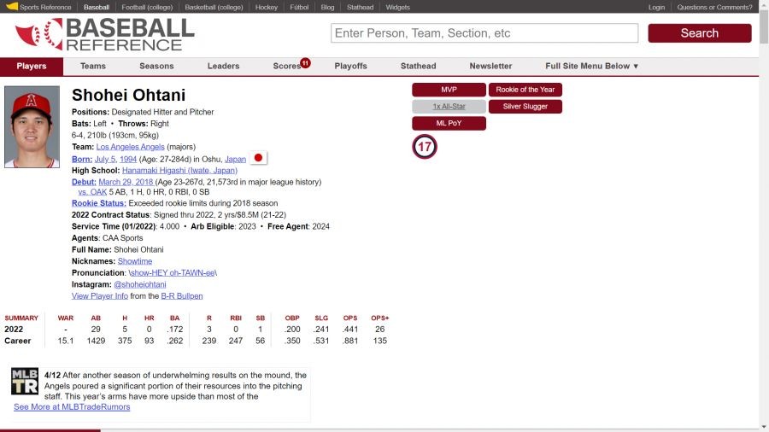Viewport: 769px width, 432px height.
Task: Open the Los Angeles Angels team link
Action: (x=130, y=147)
